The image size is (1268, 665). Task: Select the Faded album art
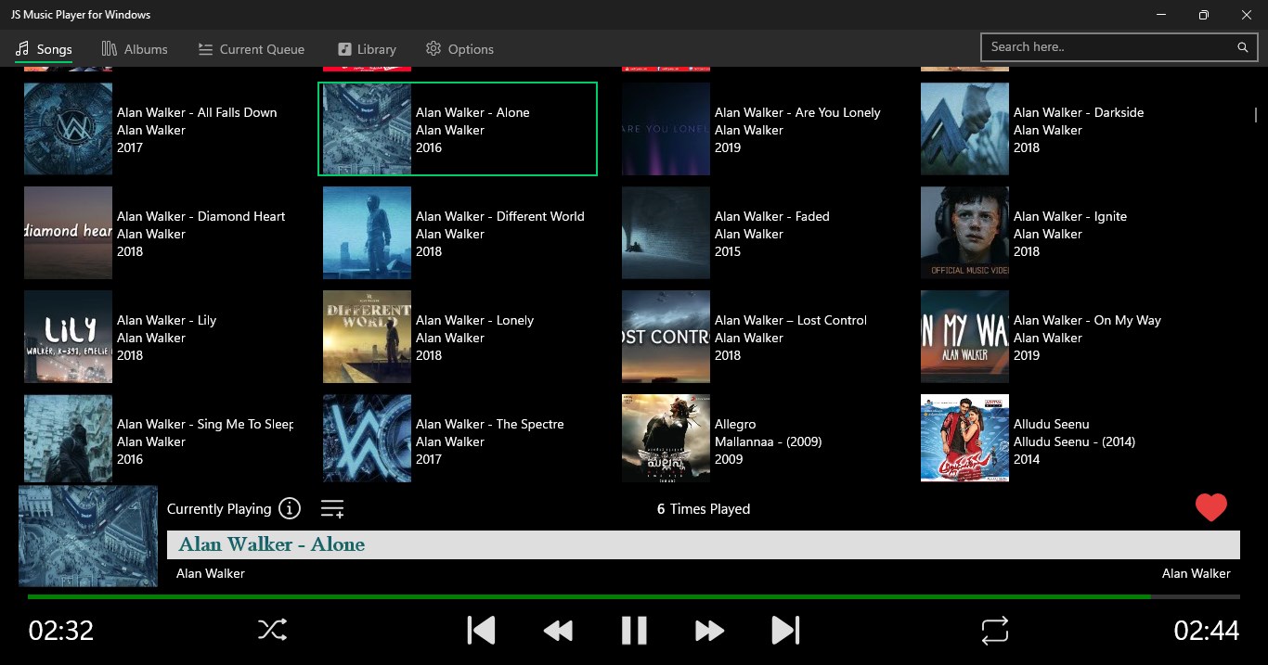[x=666, y=233]
